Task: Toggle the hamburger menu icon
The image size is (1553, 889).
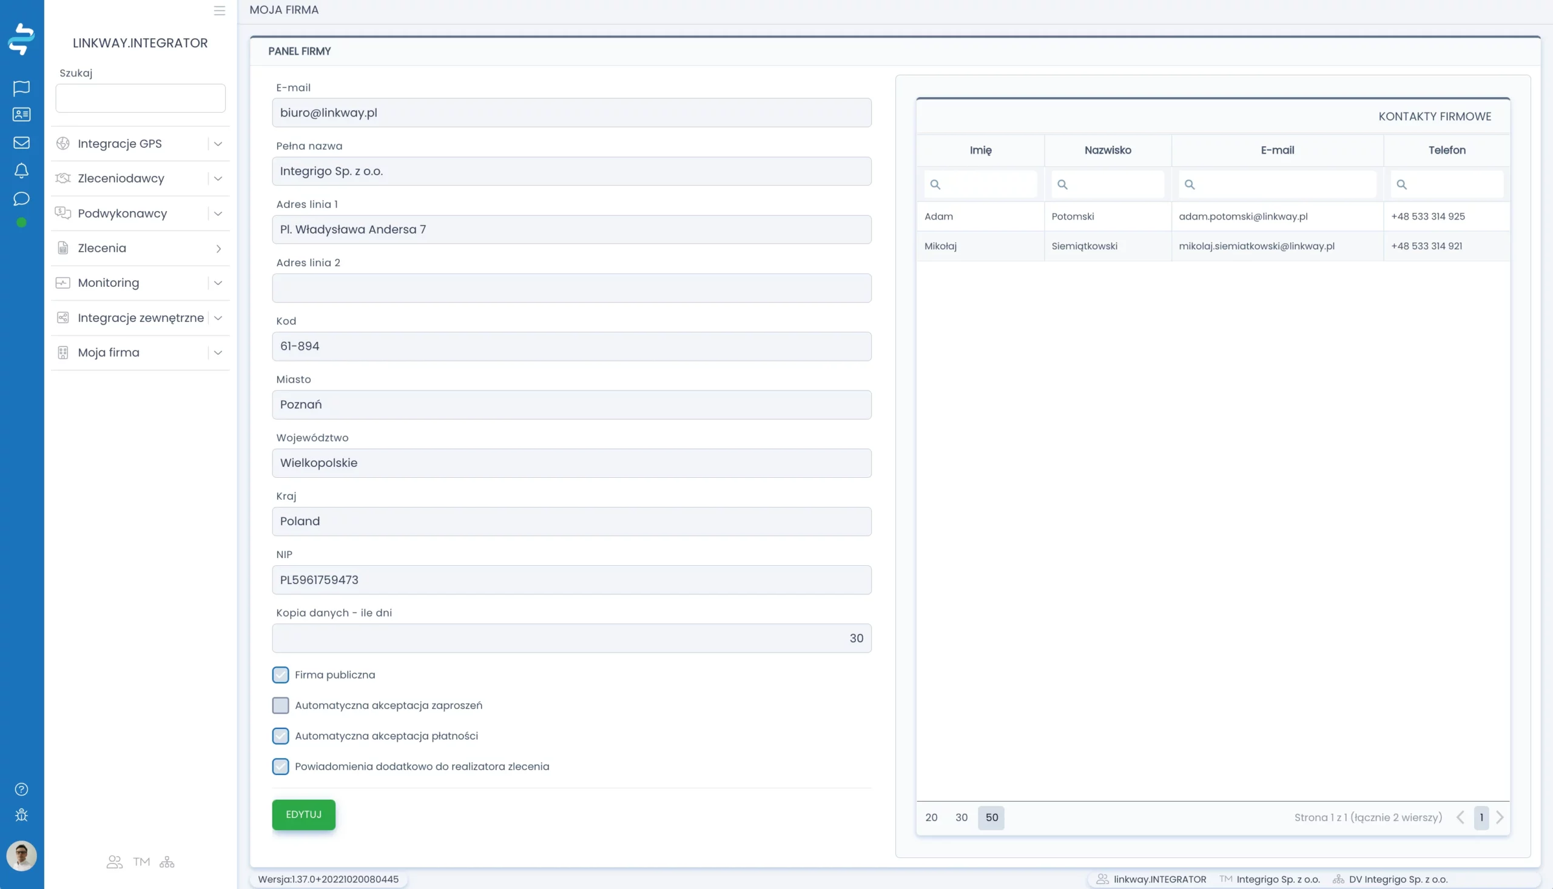Action: tap(219, 10)
